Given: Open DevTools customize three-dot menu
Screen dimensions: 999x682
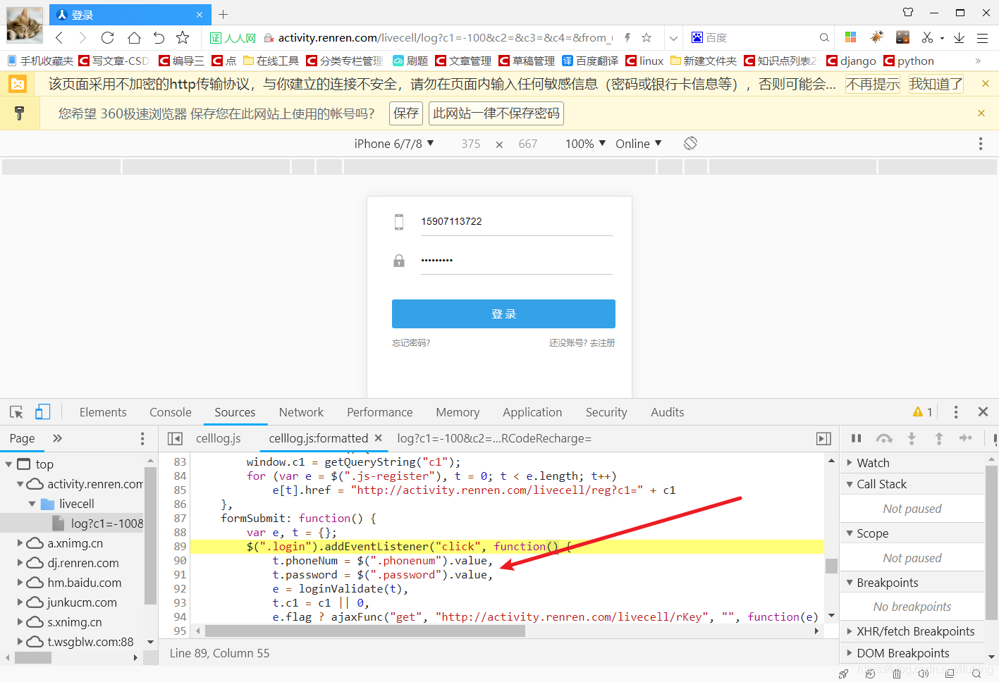Looking at the screenshot, I should pyautogui.click(x=955, y=412).
